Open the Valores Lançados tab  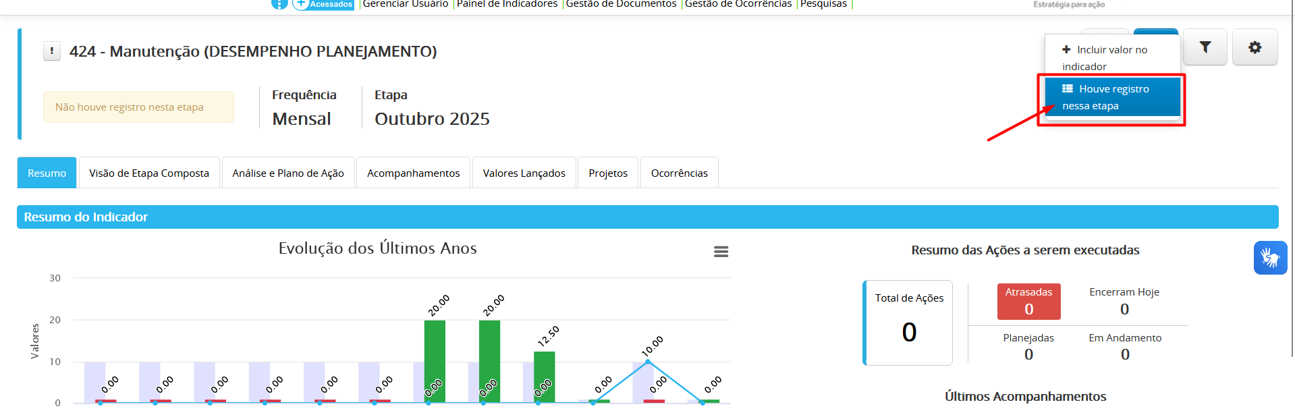[x=524, y=173]
